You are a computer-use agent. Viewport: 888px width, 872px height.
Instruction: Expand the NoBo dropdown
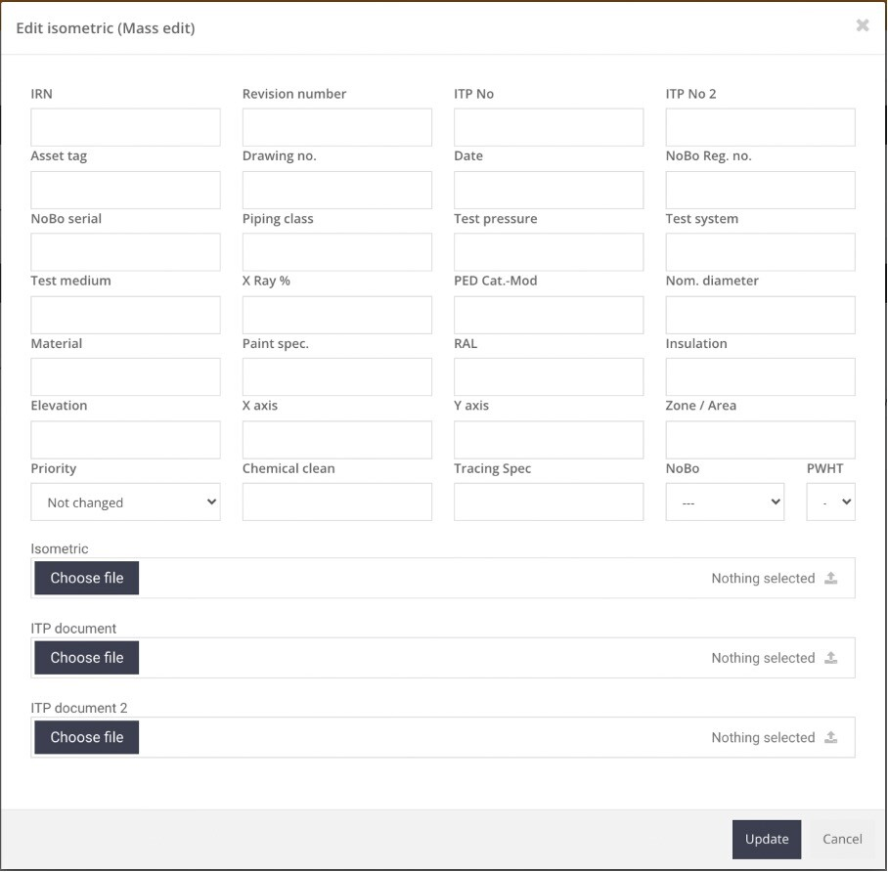(725, 502)
